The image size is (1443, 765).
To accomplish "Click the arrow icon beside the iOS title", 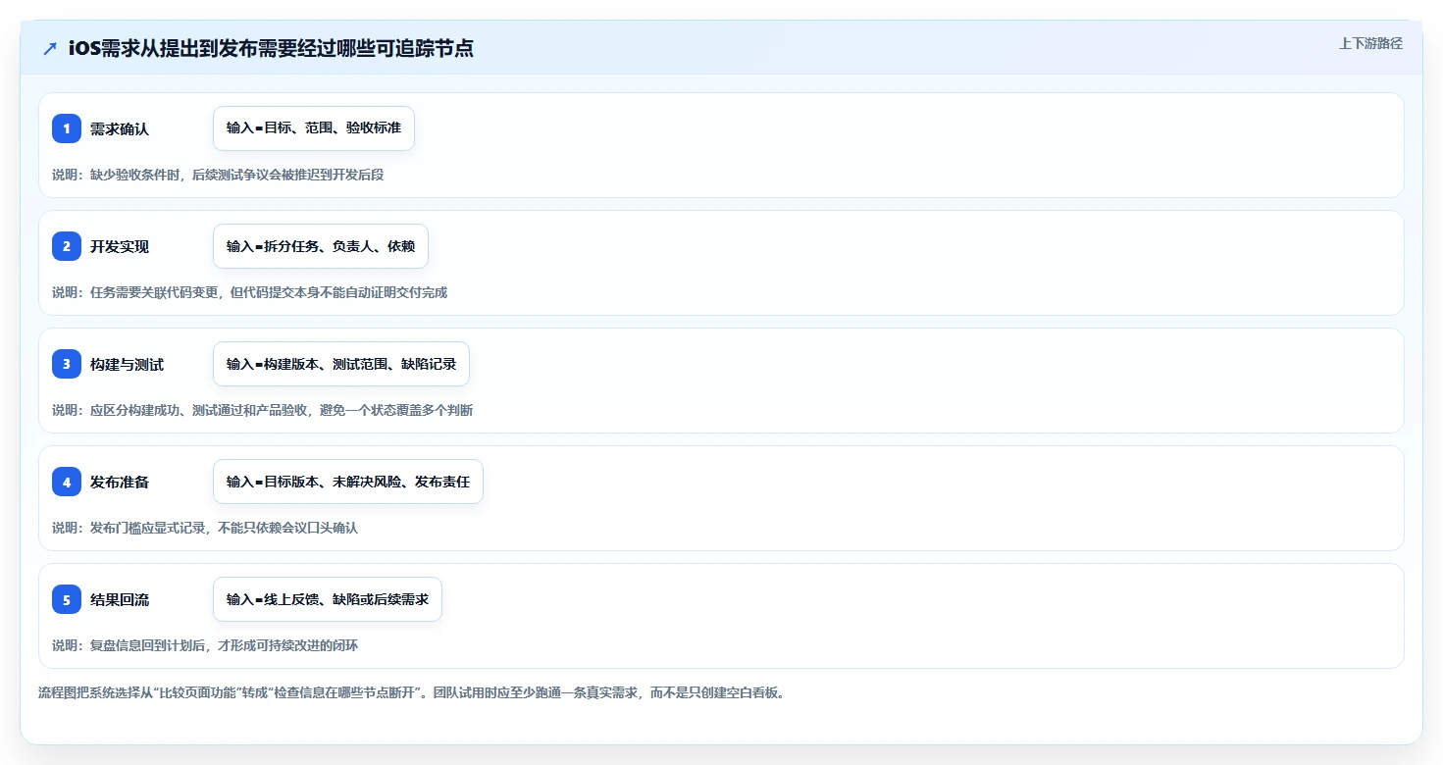I will (x=49, y=48).
